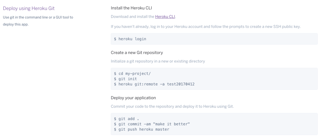This screenshot has width=321, height=140.
Task: Click the SSH public key instruction sentence
Action: (206, 27)
